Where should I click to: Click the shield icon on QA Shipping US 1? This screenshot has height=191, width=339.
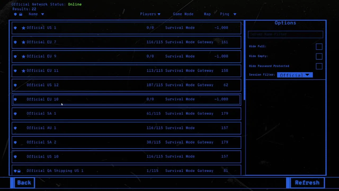tap(15, 171)
